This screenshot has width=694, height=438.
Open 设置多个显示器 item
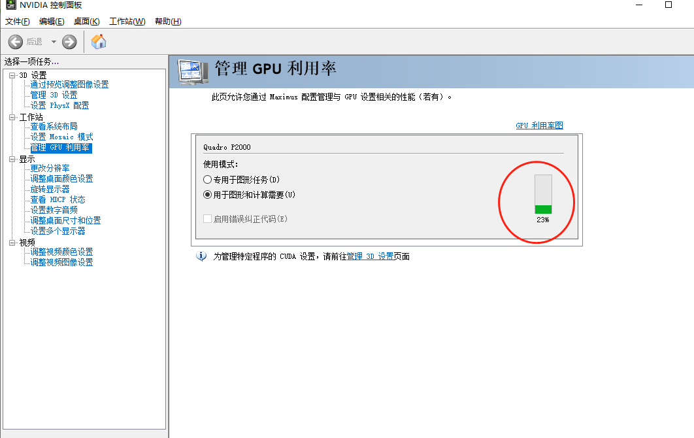[x=58, y=231]
